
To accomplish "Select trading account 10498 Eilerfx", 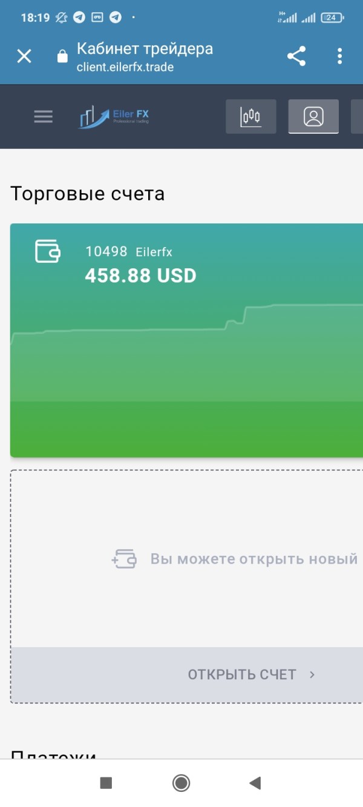I will (x=128, y=252).
